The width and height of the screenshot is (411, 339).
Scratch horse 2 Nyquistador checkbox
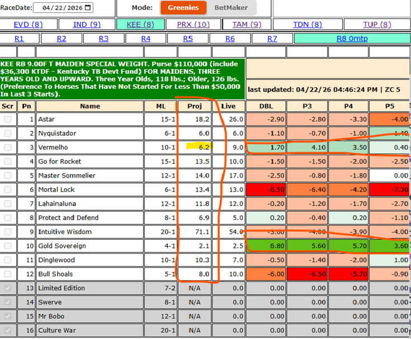pos(8,133)
